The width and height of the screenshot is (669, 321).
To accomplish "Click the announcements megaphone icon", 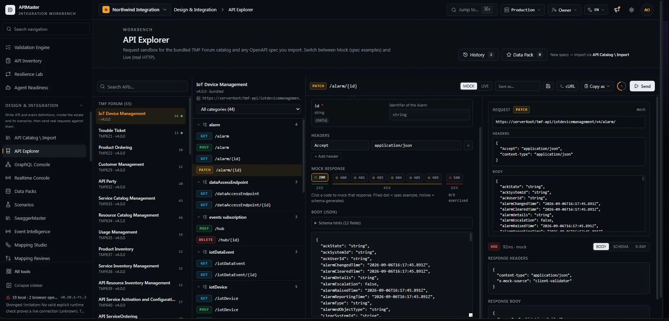I will [617, 10].
